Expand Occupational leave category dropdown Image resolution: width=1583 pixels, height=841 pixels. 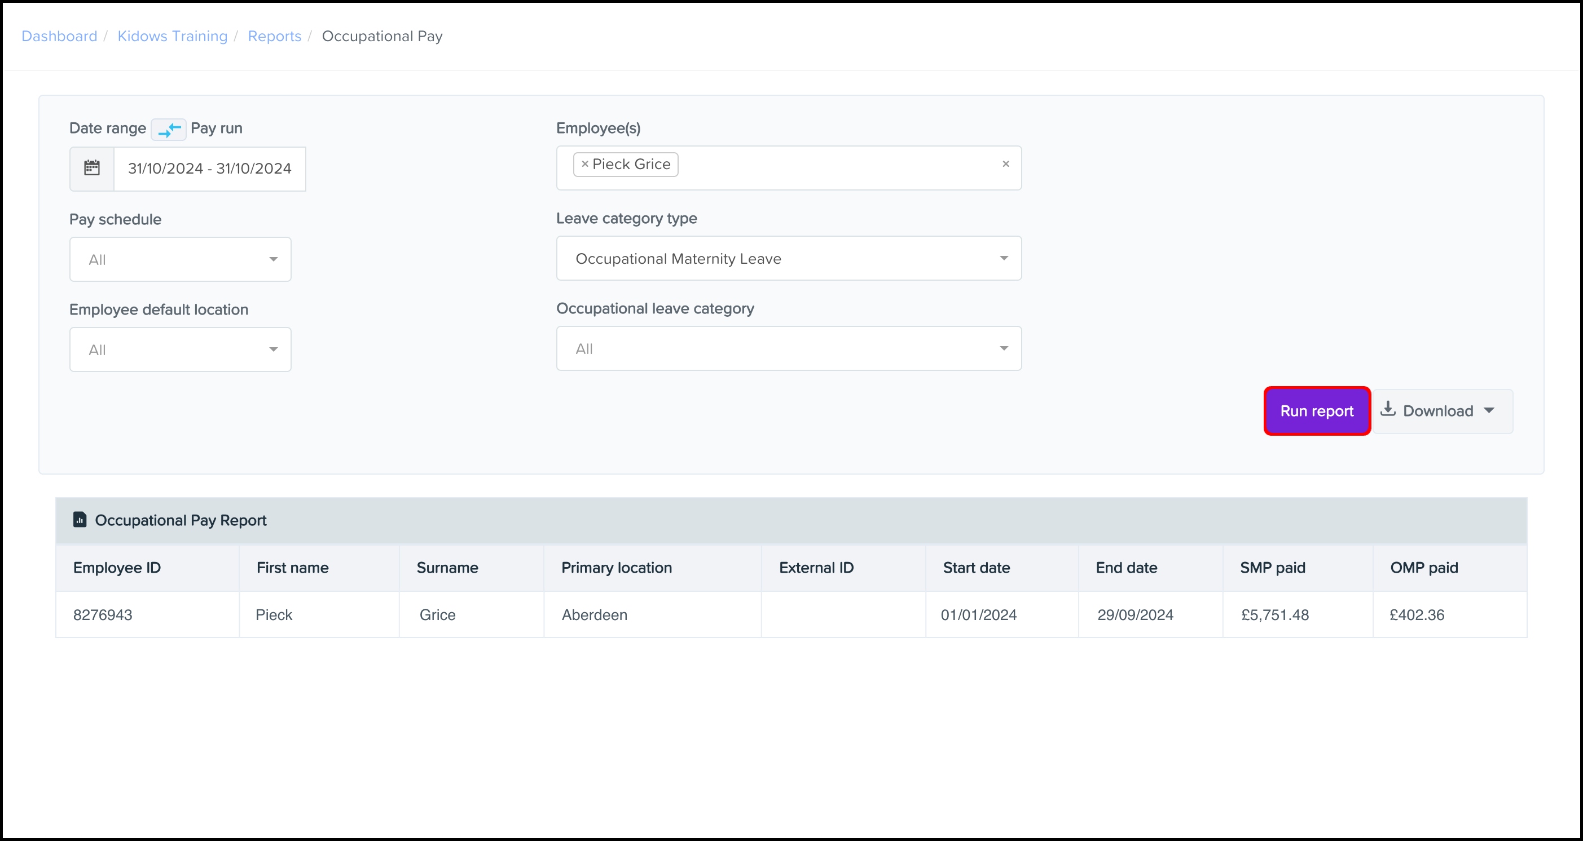[789, 349]
